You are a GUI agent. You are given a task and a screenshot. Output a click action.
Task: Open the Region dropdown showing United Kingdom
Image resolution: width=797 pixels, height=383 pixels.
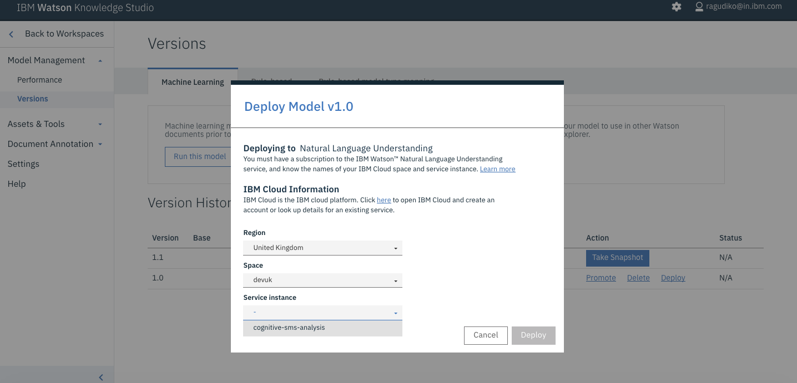[x=322, y=248]
